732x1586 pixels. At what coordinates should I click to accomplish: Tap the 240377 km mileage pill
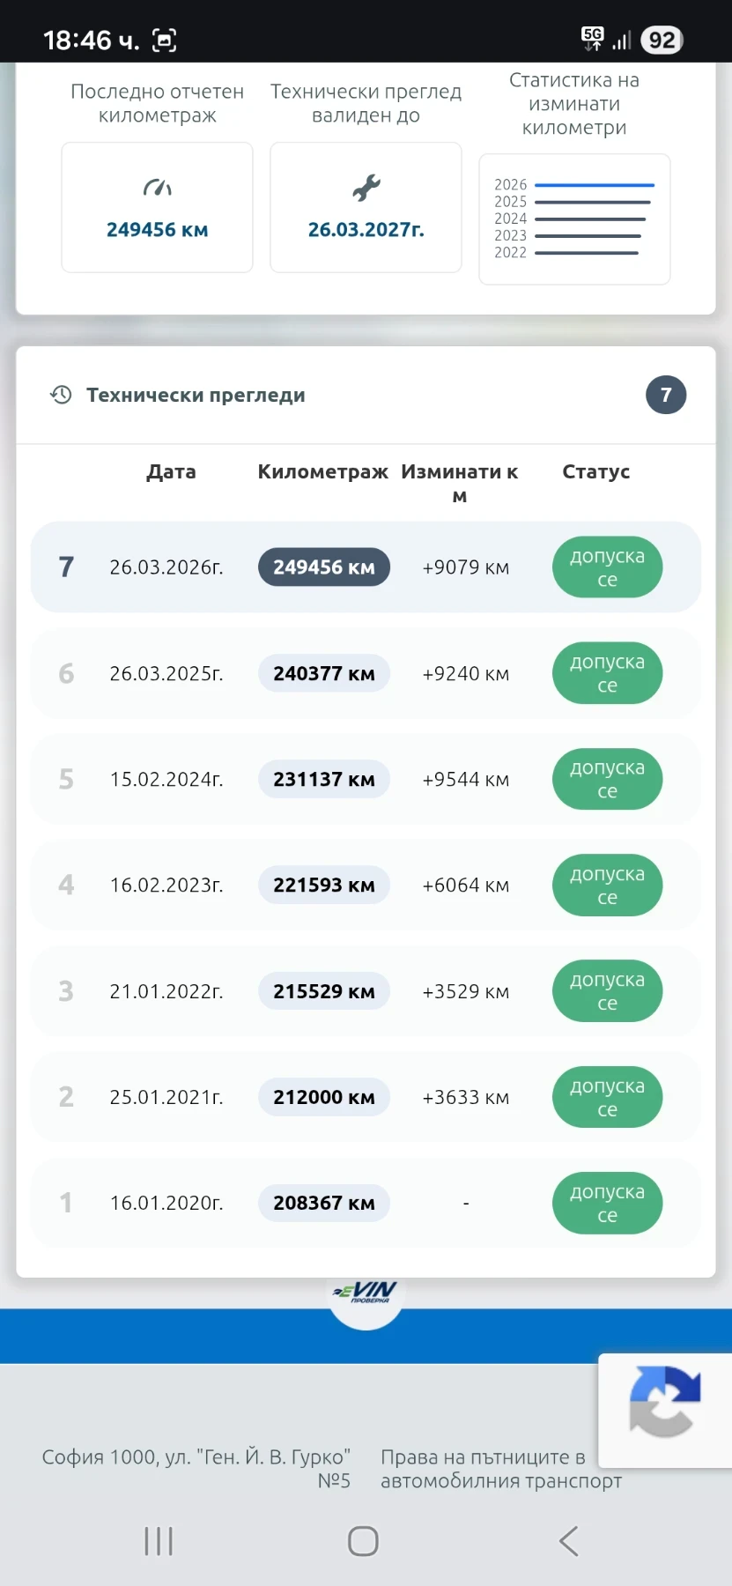tap(324, 674)
